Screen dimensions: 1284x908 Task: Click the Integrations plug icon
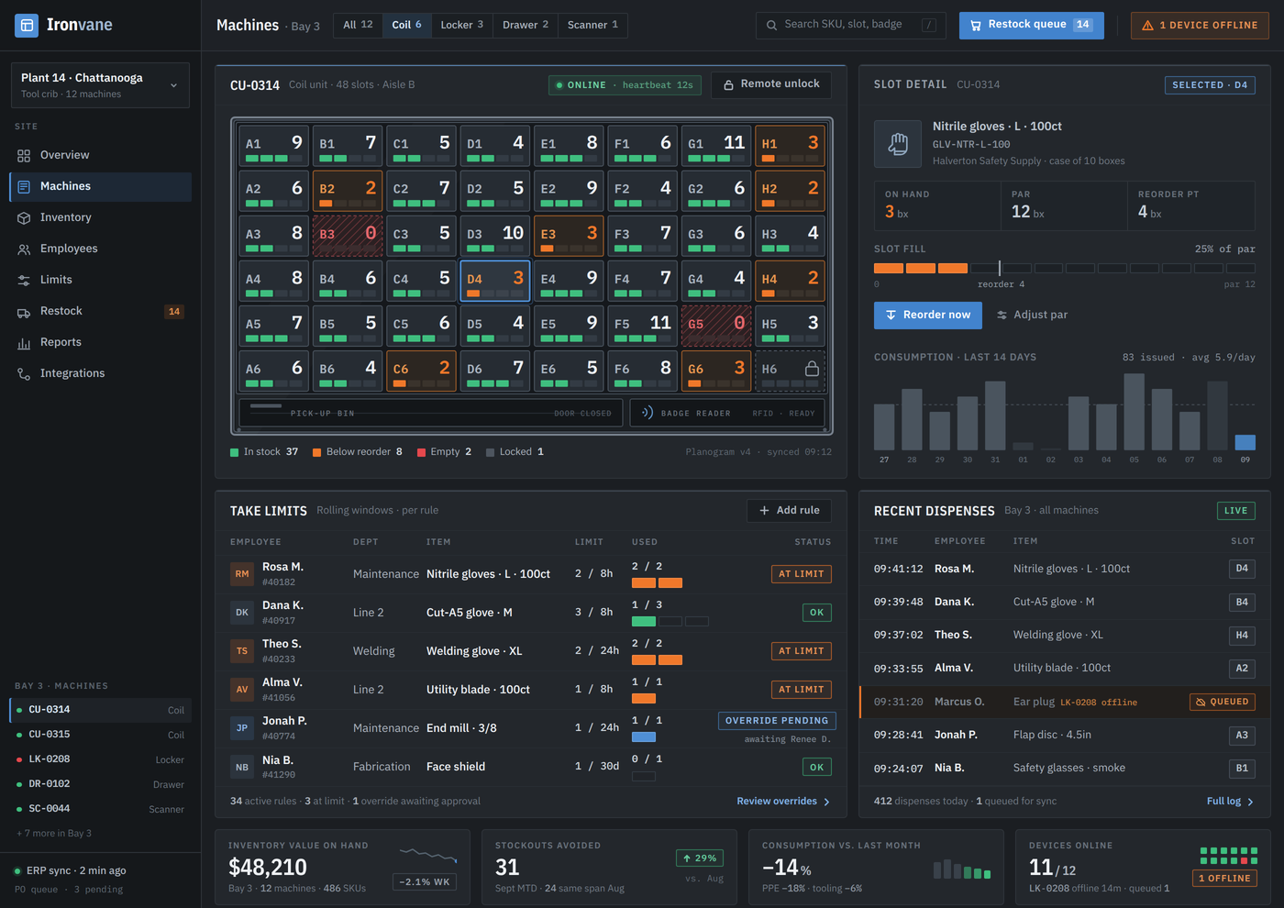[24, 374]
